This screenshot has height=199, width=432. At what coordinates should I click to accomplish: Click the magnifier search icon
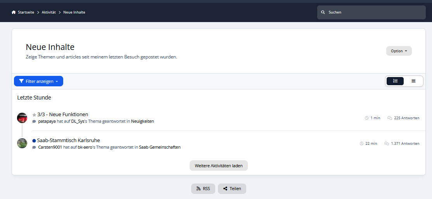(323, 12)
